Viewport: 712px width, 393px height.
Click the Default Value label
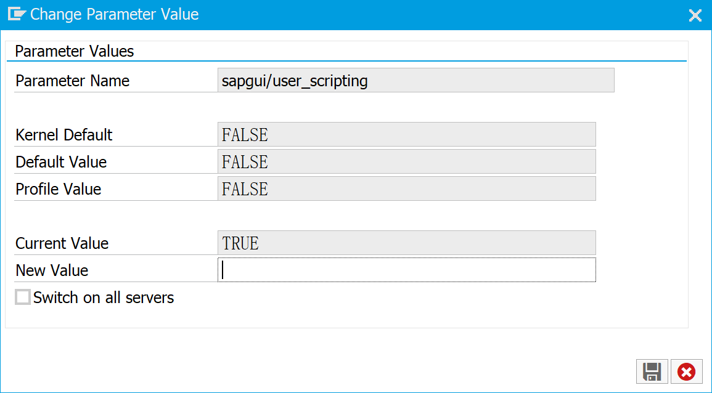click(x=61, y=162)
